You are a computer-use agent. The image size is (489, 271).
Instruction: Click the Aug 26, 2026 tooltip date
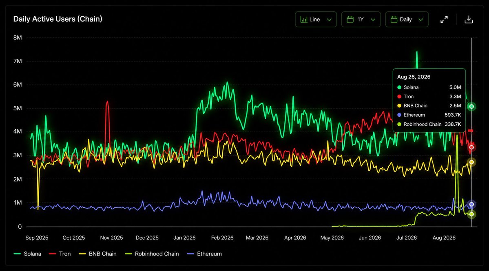coord(414,77)
